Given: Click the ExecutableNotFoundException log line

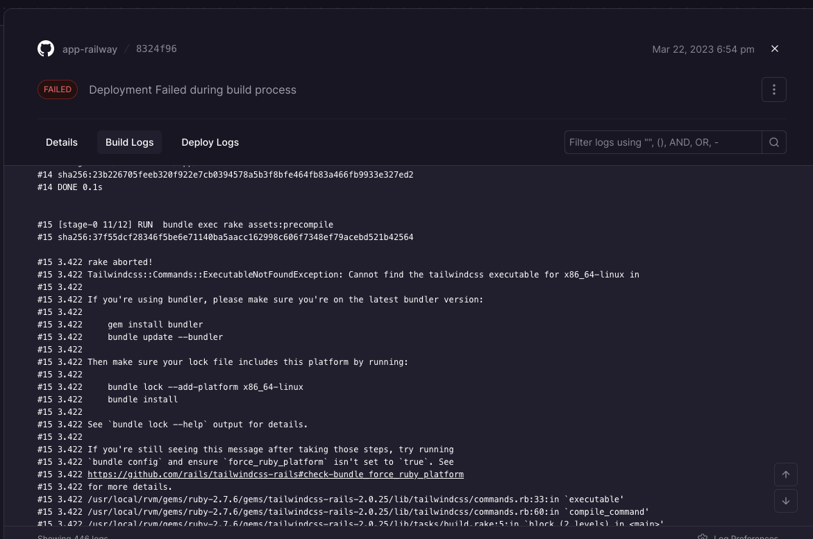Looking at the screenshot, I should 338,275.
